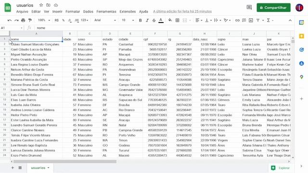Open the text color picker
Image resolution: width=308 pixels, height=173 pixels.
coord(161,20)
